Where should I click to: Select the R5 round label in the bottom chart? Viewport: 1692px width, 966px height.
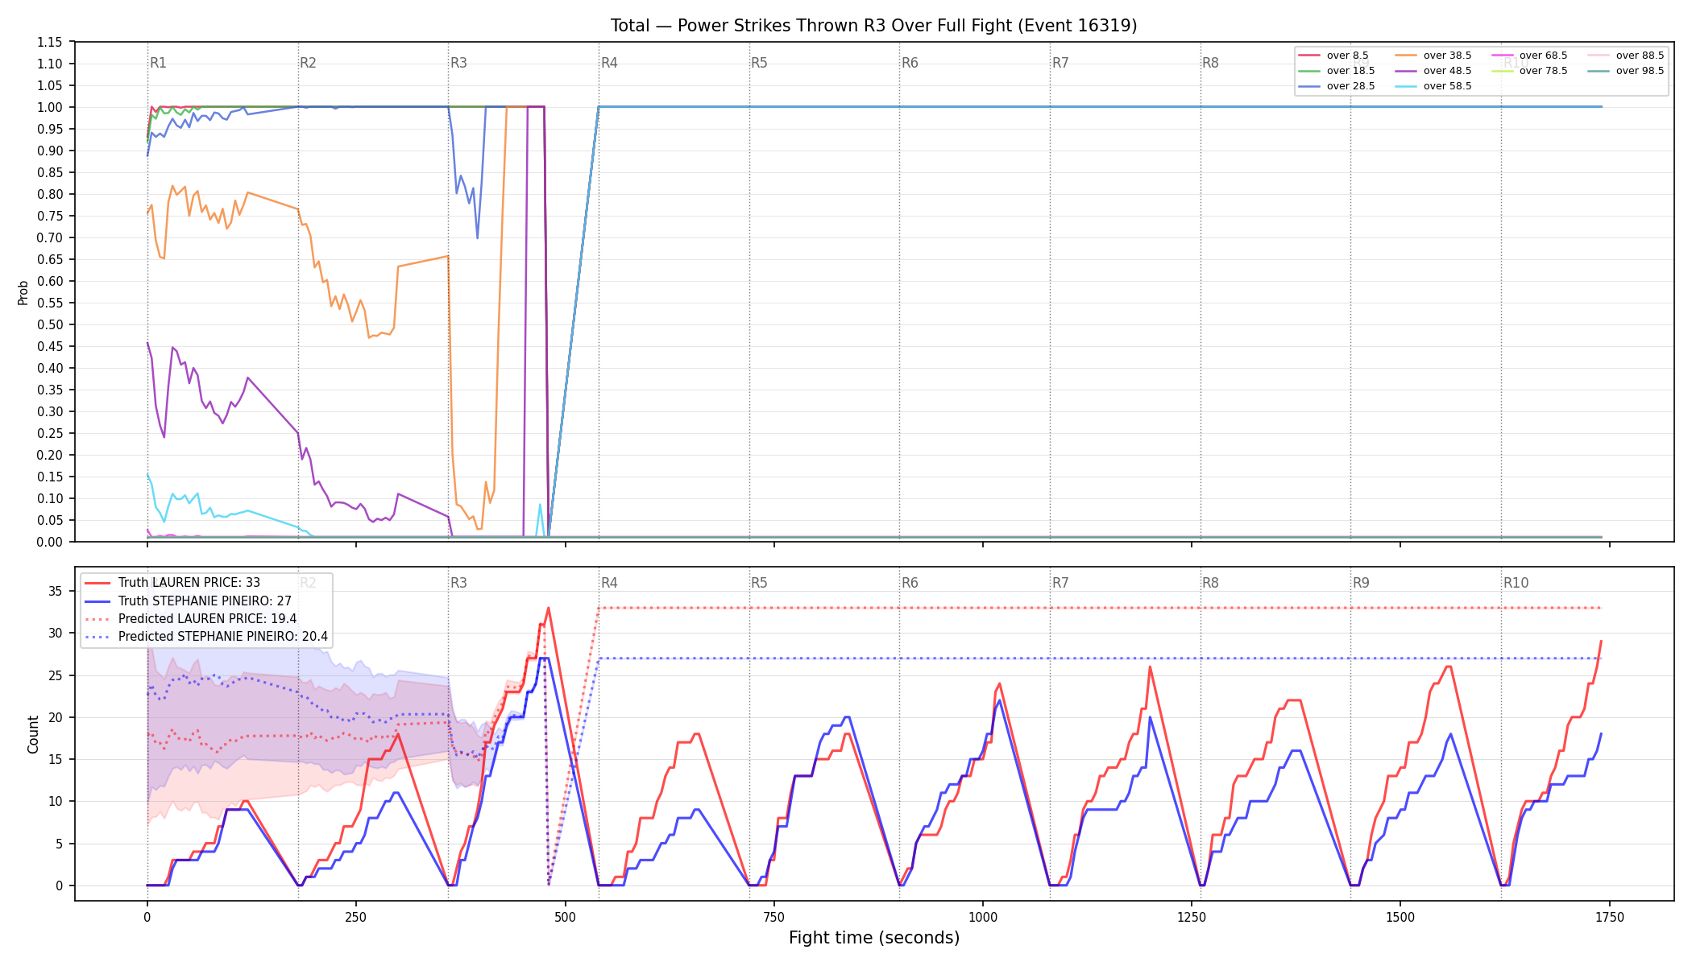point(759,583)
